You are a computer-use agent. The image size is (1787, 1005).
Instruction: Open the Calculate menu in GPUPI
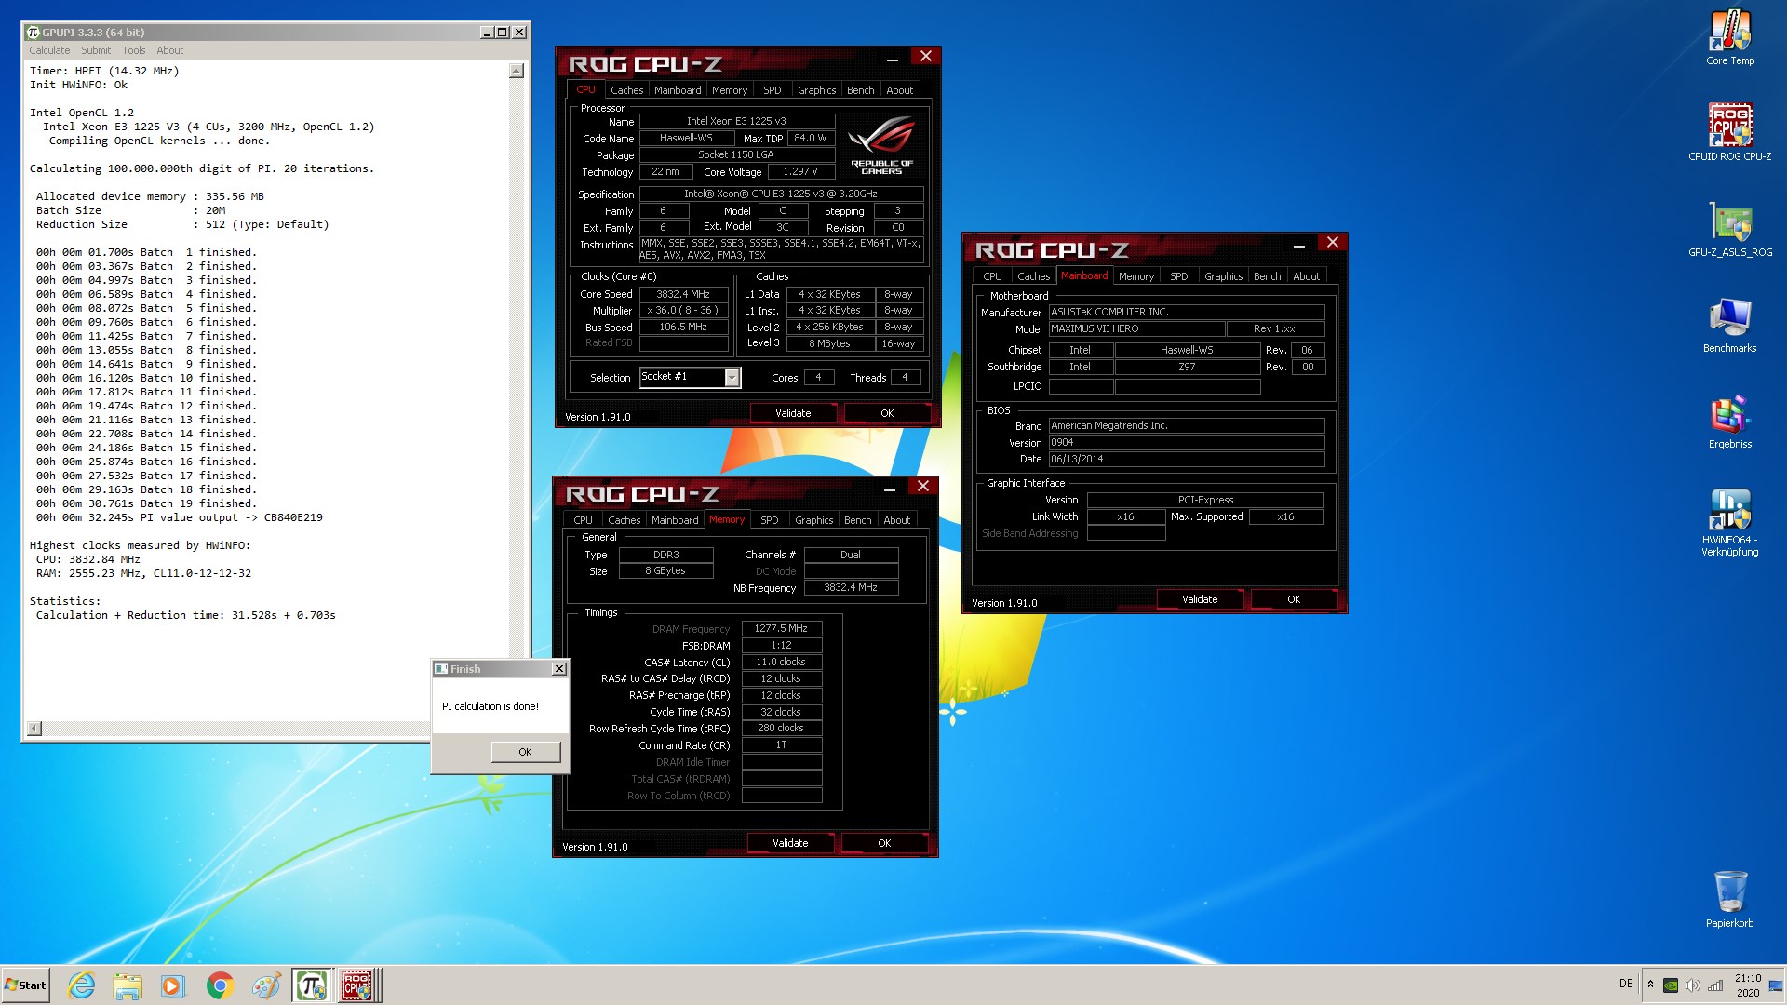(x=49, y=50)
